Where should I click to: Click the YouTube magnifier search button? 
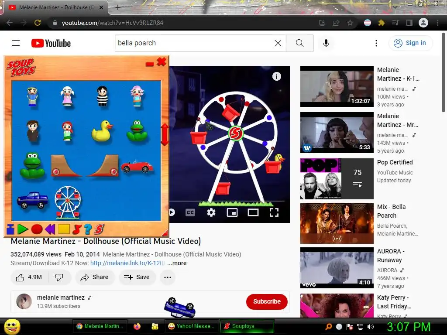(299, 43)
